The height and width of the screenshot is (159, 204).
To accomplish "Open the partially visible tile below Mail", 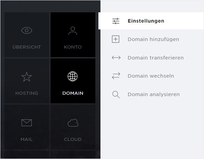I will click(27, 155).
